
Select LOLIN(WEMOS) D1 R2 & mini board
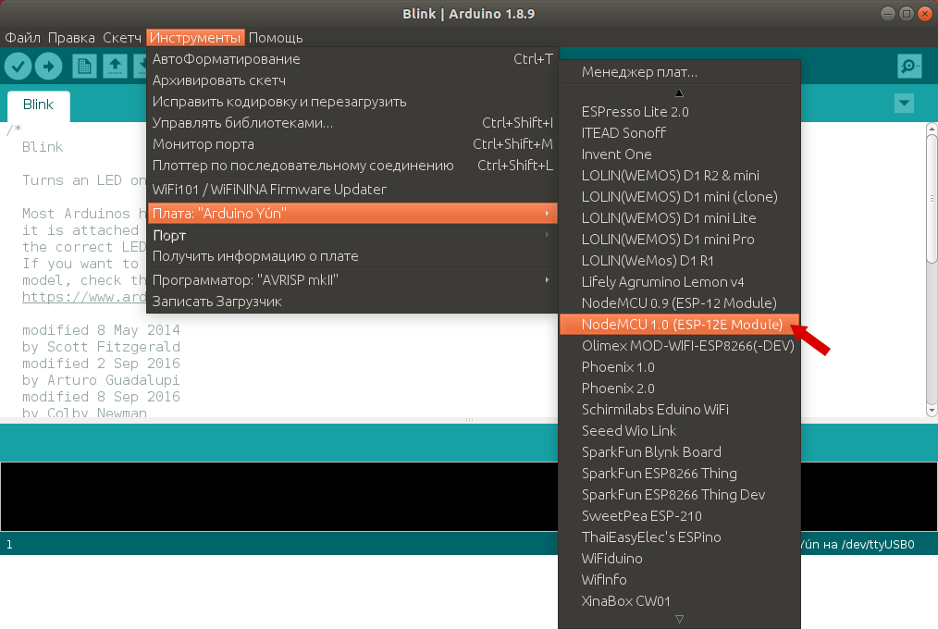point(680,175)
